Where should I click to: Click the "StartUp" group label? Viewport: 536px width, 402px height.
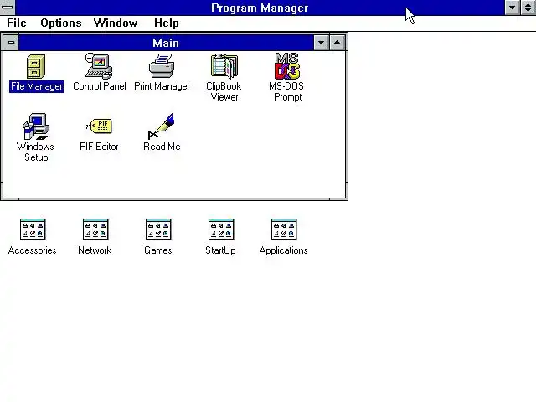(x=220, y=250)
